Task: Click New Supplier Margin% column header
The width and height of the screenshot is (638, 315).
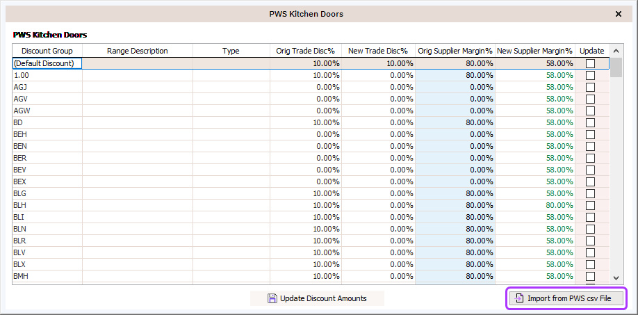Action: 535,51
